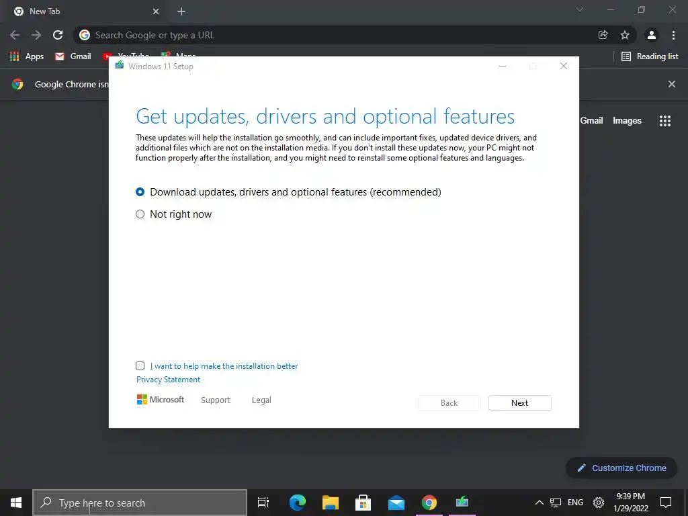Viewport: 688px width, 516px height.
Task: Click the Microsoft logo in Setup
Action: pos(161,400)
